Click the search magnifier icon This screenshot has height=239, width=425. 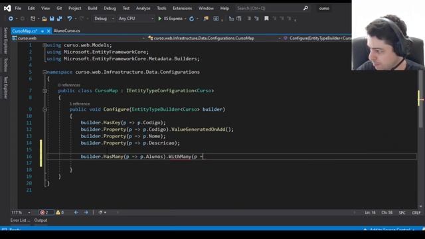[x=305, y=8]
